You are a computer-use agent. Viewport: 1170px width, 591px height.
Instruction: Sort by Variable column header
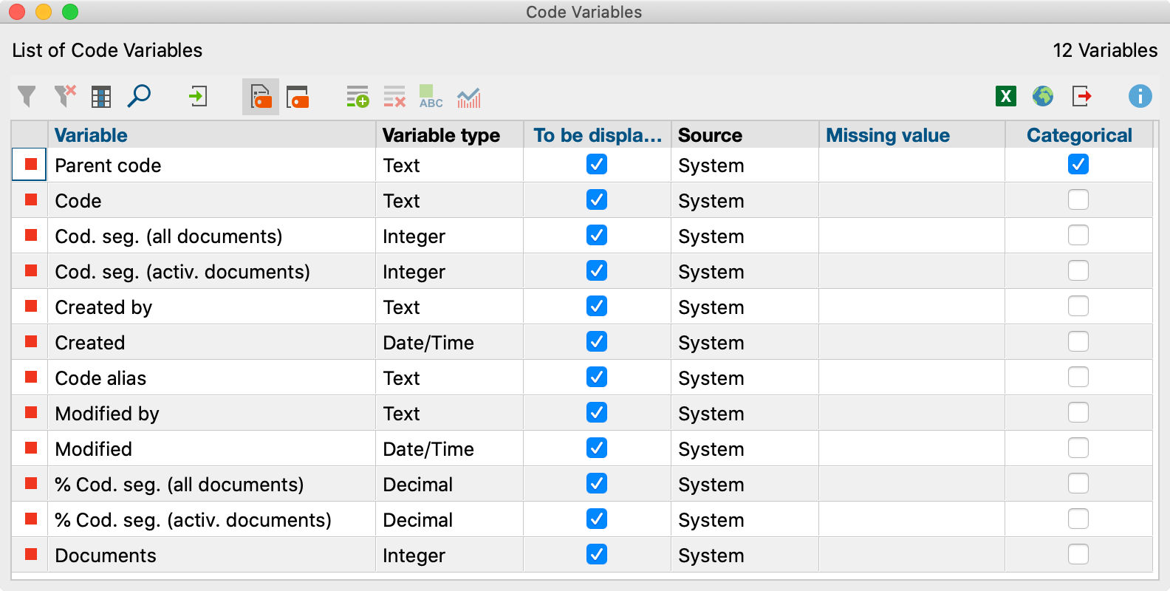tap(91, 135)
